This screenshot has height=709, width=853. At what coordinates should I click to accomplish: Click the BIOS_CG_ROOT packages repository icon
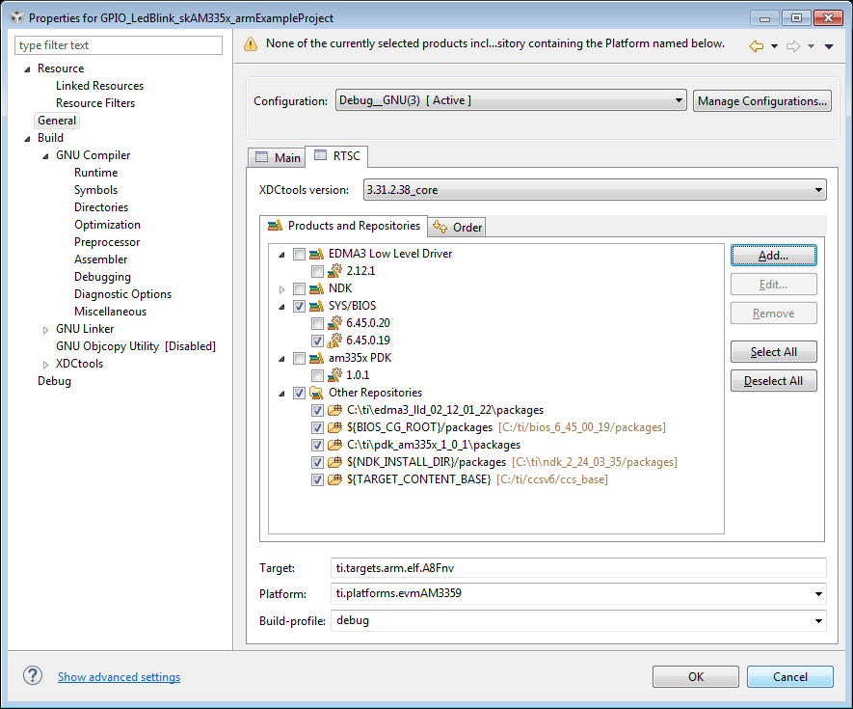pyautogui.click(x=334, y=427)
